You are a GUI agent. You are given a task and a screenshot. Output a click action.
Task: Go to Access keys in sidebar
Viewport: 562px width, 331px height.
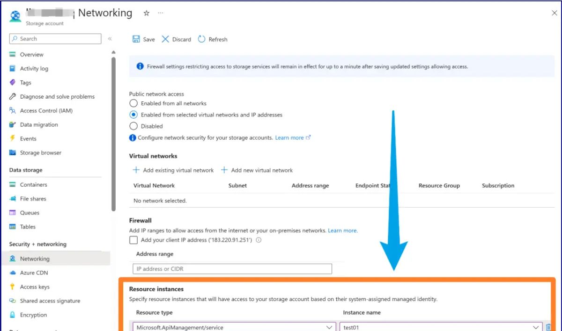(34, 287)
